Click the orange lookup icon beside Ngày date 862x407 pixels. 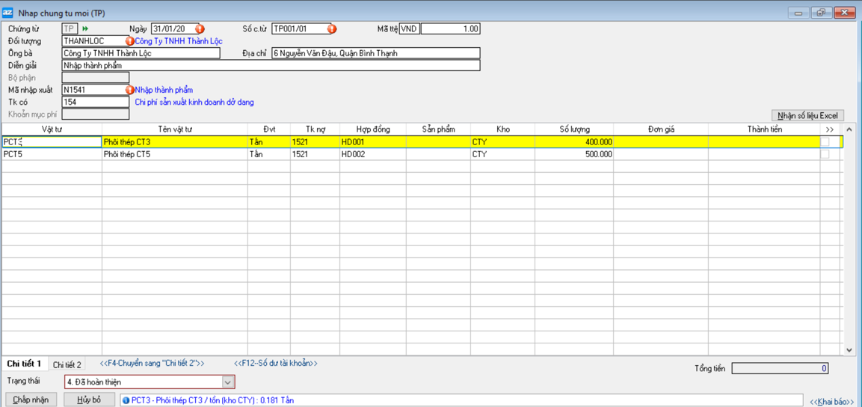click(x=200, y=29)
